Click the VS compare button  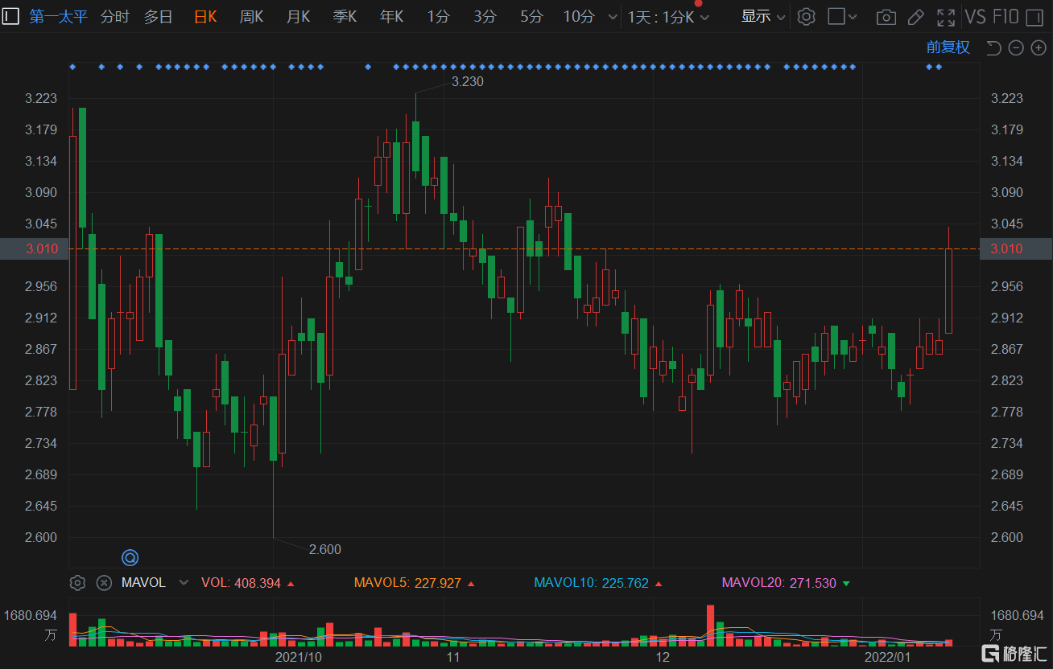pos(975,17)
